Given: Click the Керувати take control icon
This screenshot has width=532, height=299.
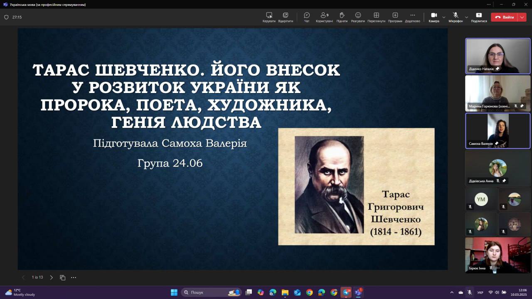Looking at the screenshot, I should (x=269, y=17).
